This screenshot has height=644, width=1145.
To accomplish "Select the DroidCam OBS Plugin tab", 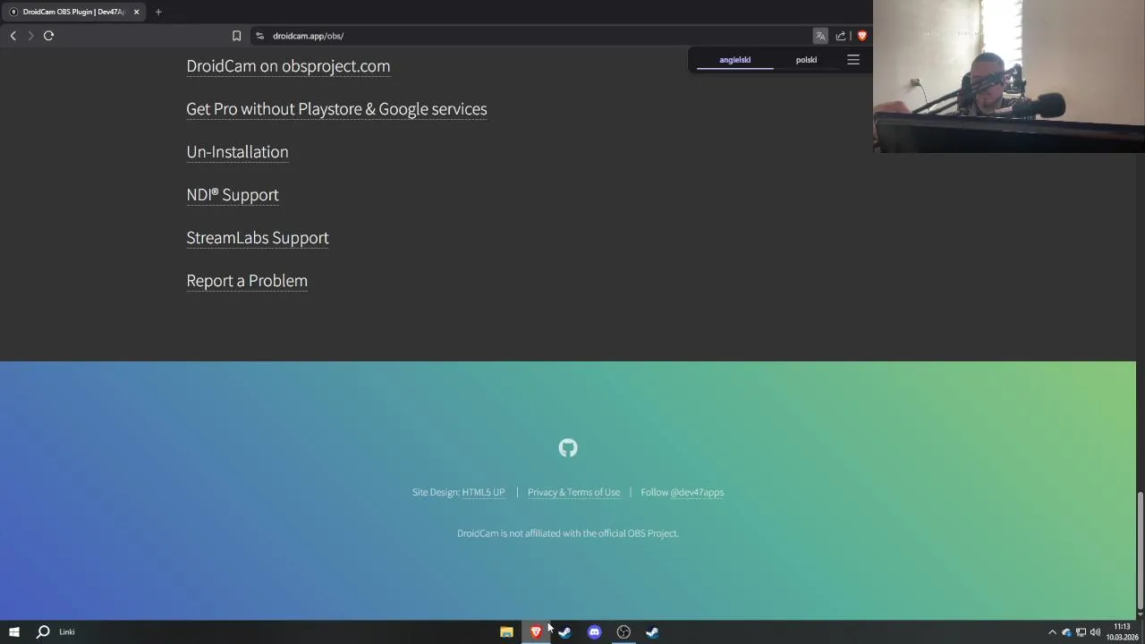I will pyautogui.click(x=74, y=12).
